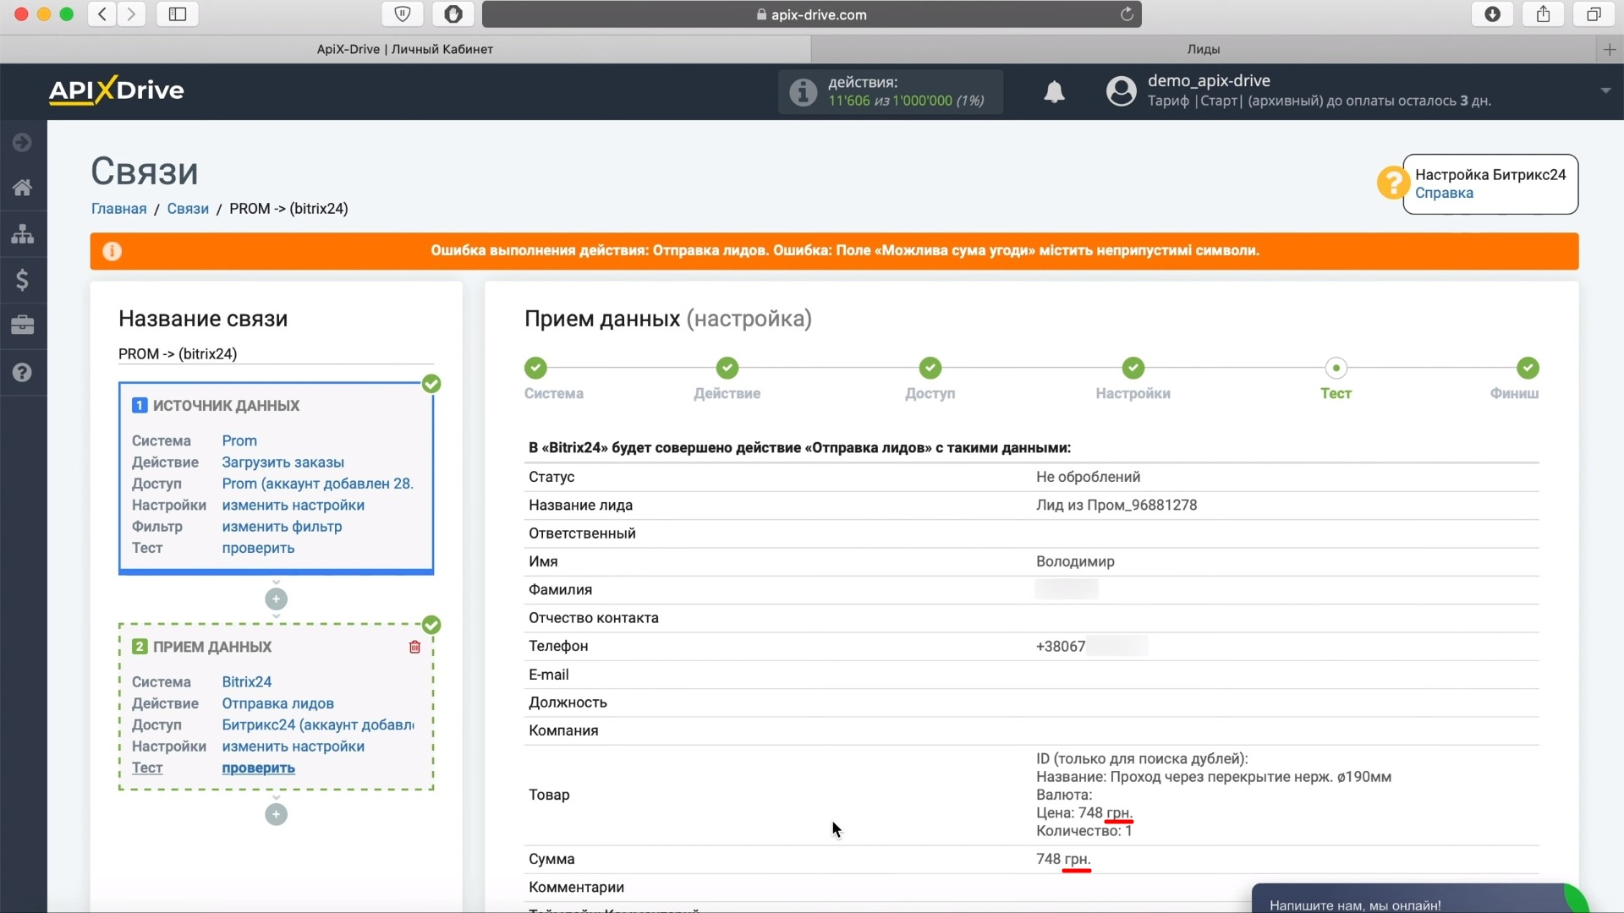
Task: Open Bitrix24 system link
Action: point(247,682)
